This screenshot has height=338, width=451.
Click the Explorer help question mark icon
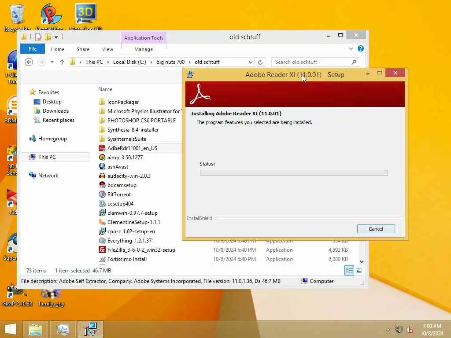(x=361, y=48)
